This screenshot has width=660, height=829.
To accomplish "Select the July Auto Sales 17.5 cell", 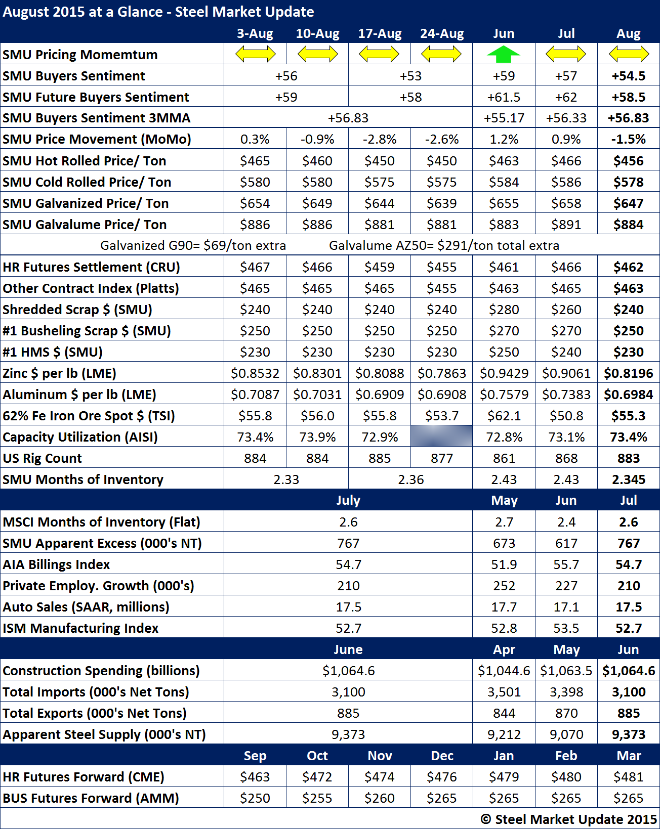I will [x=348, y=607].
